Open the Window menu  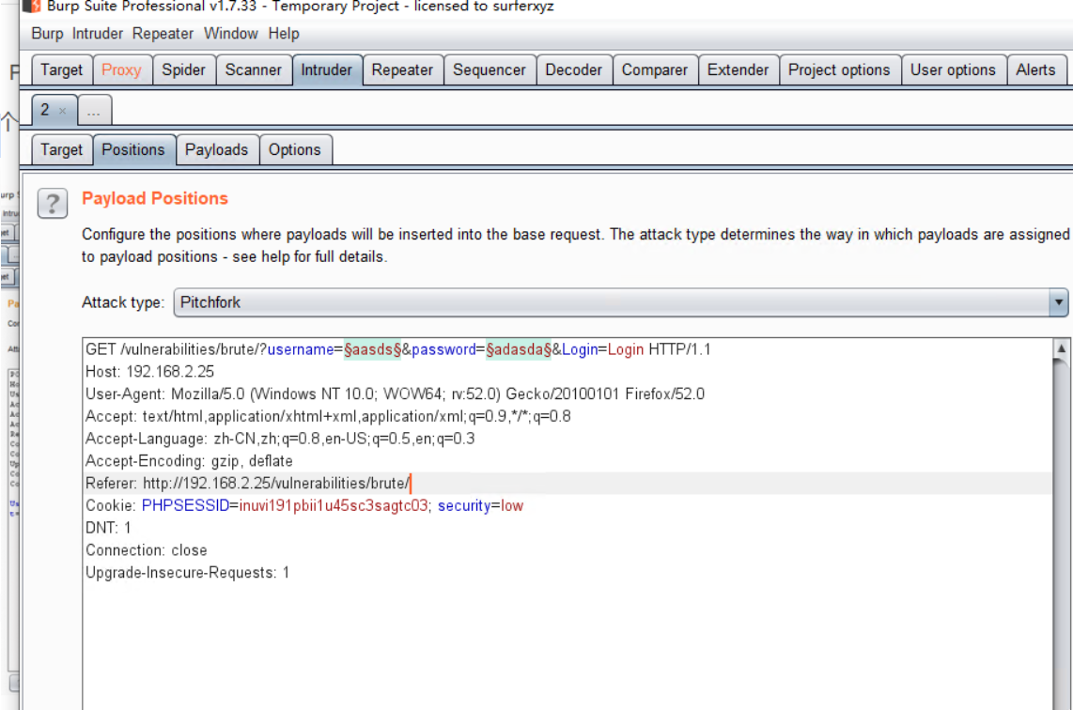pos(230,34)
